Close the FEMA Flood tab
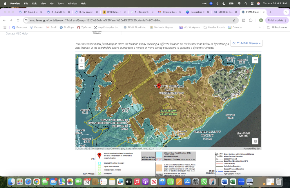The width and height of the screenshot is (290, 188). 264,12
